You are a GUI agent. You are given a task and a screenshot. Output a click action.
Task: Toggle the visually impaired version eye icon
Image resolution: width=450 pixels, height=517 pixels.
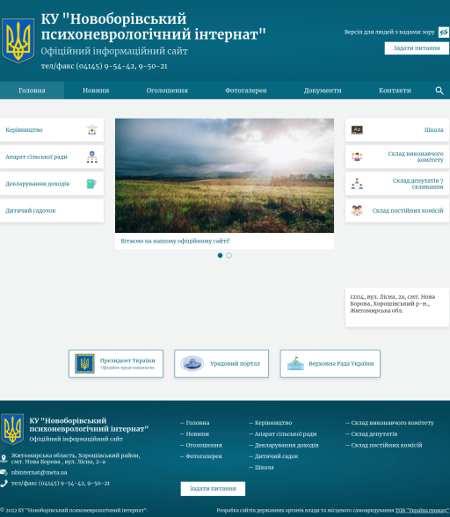click(443, 33)
